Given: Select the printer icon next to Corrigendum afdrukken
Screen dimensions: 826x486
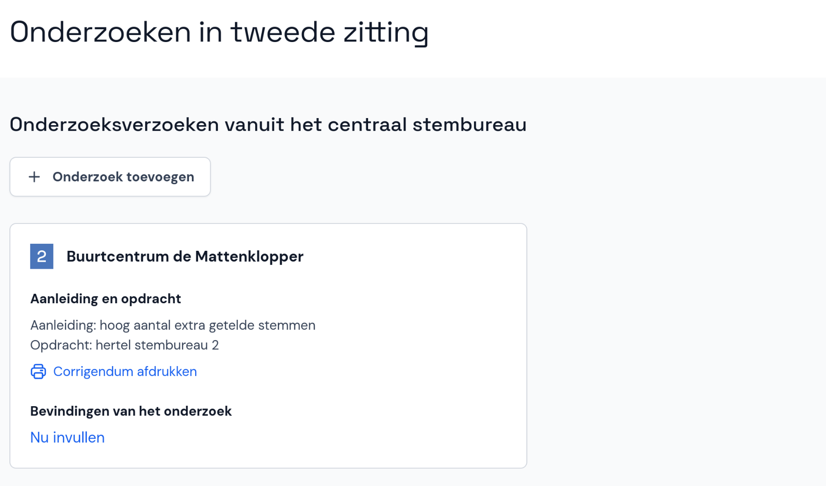Looking at the screenshot, I should click(x=38, y=372).
